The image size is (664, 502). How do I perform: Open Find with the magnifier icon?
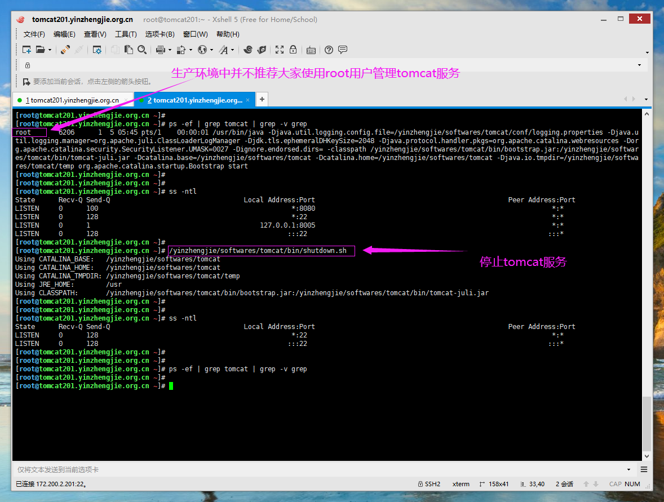coord(142,50)
